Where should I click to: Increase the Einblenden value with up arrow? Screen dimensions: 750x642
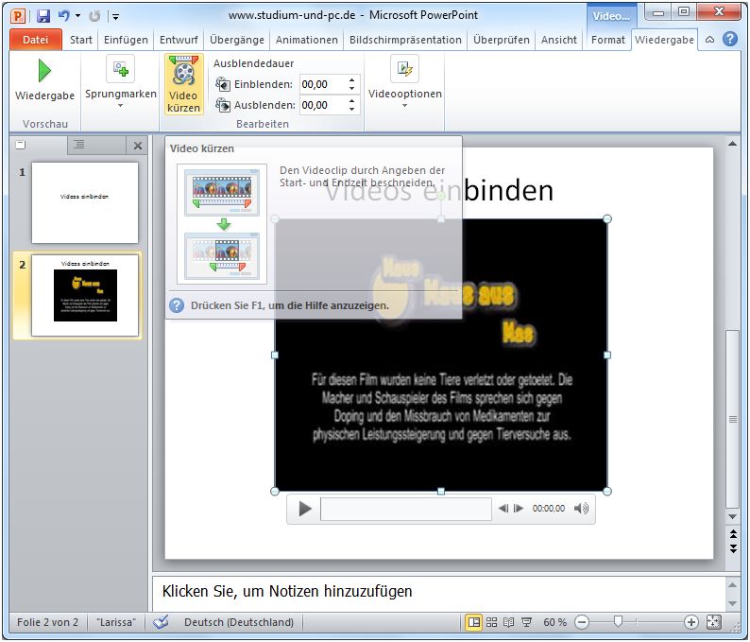click(352, 80)
